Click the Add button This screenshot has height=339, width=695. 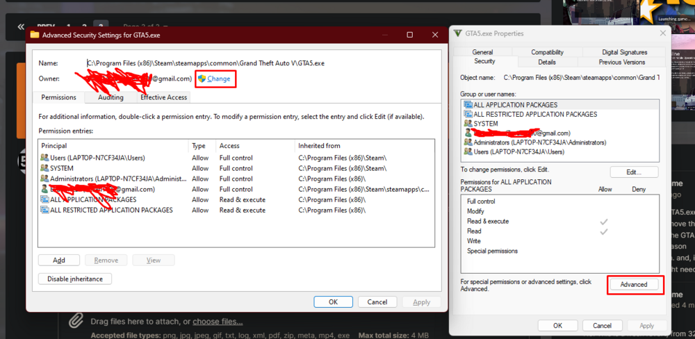point(59,260)
